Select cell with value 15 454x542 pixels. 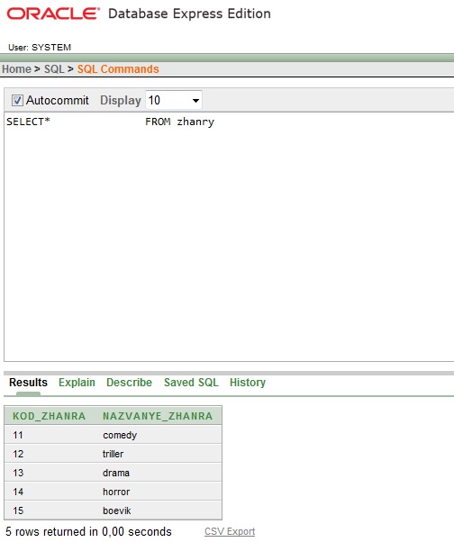[x=18, y=510]
